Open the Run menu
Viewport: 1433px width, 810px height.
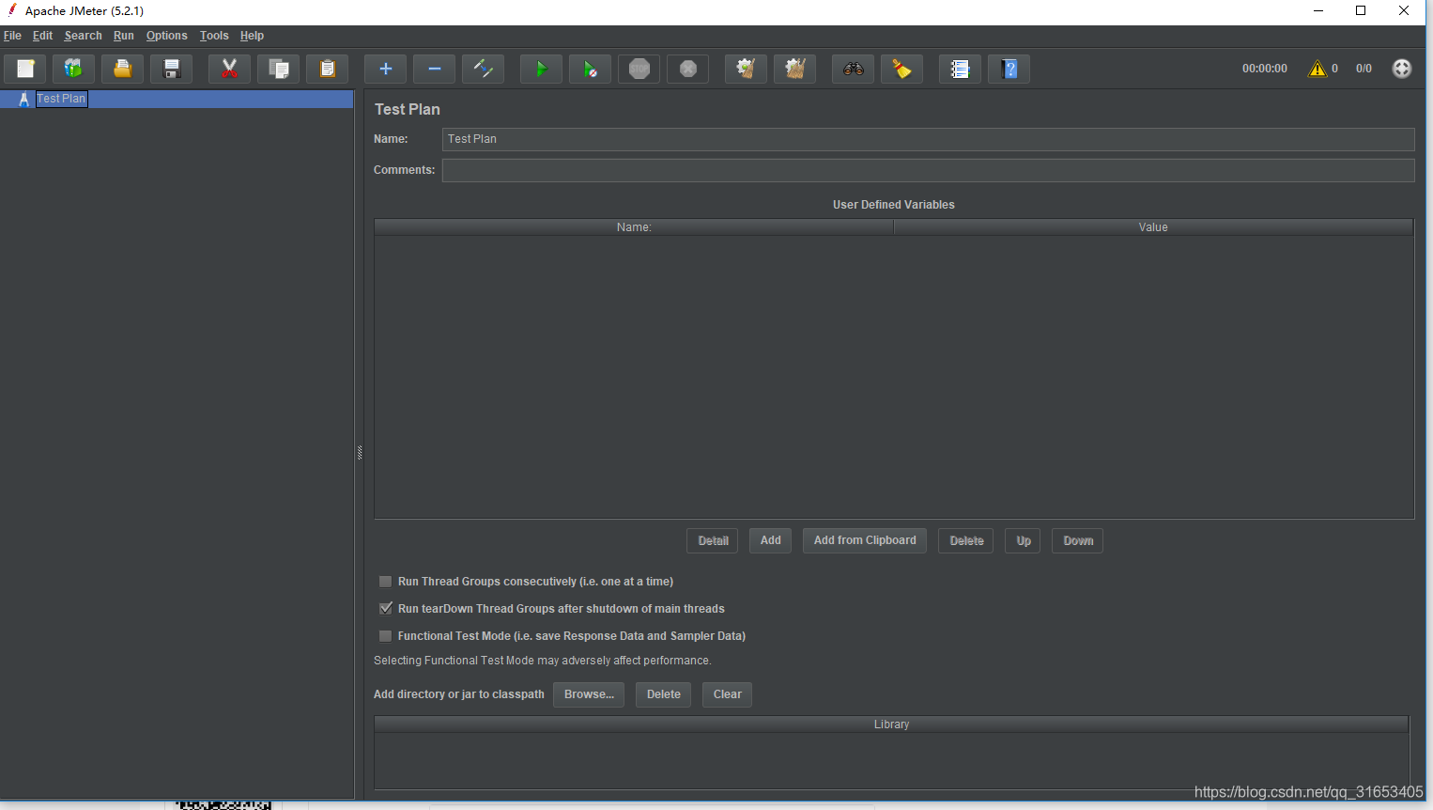click(124, 36)
